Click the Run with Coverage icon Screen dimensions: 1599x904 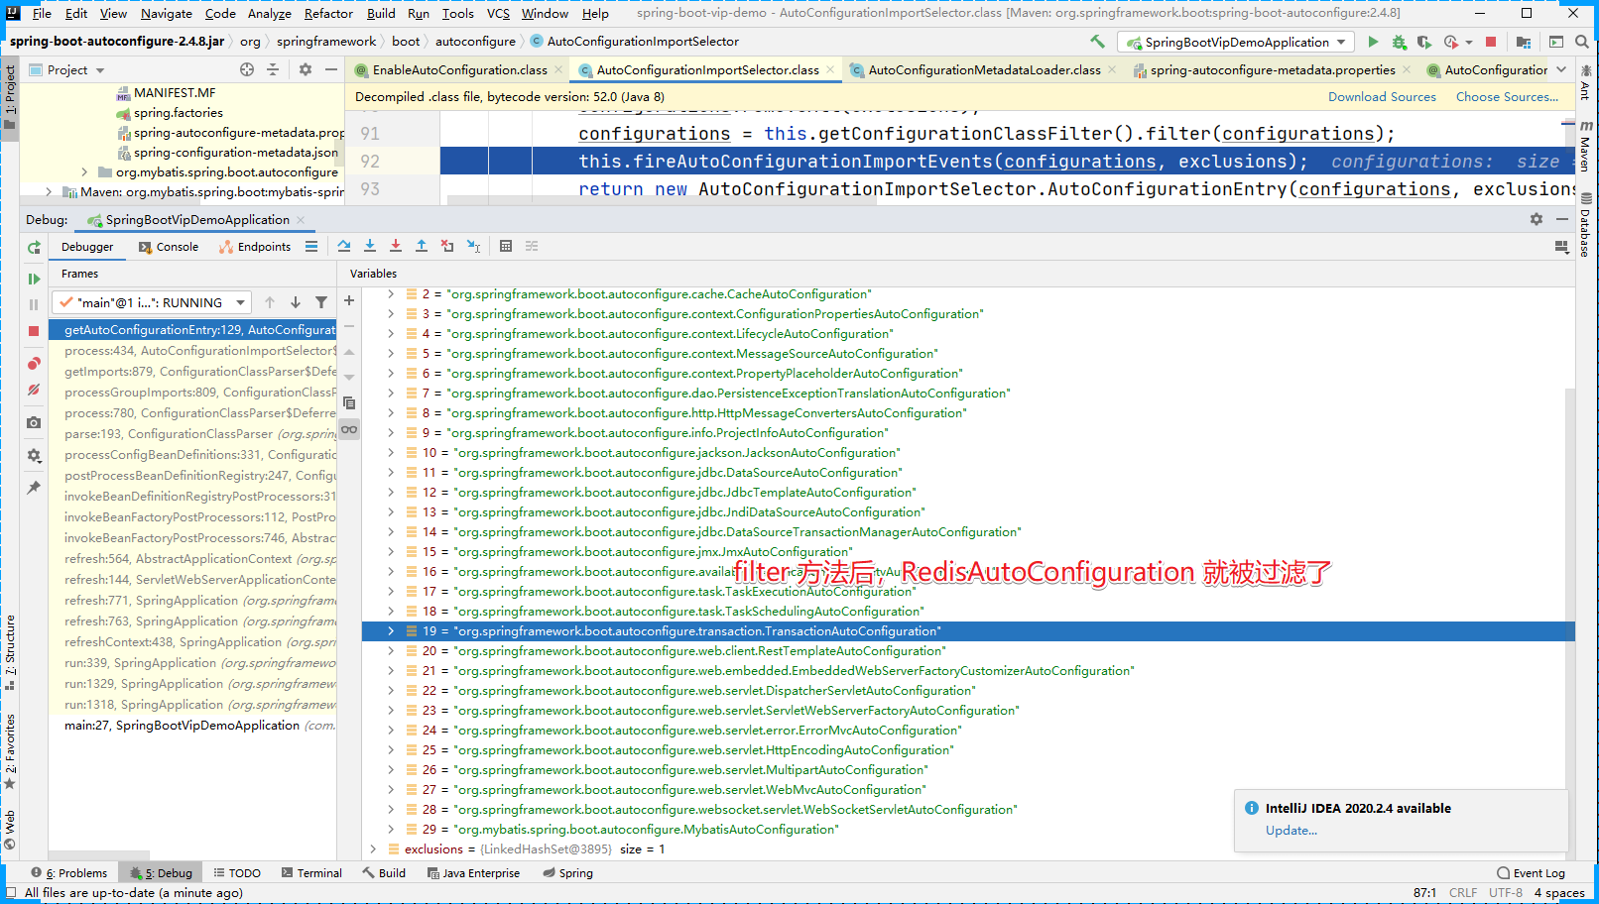tap(1424, 42)
